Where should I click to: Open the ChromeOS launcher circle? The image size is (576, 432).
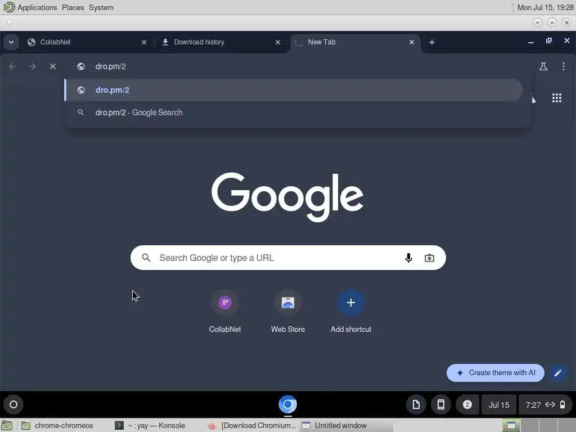coord(13,404)
